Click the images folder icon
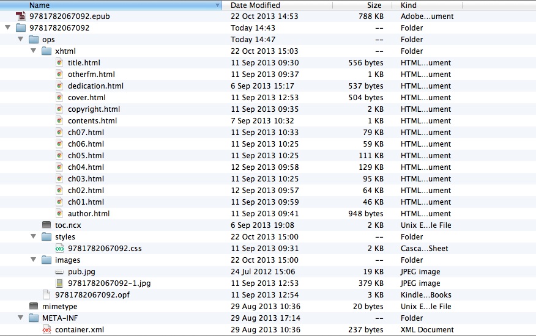Image resolution: width=536 pixels, height=336 pixels. 47,260
